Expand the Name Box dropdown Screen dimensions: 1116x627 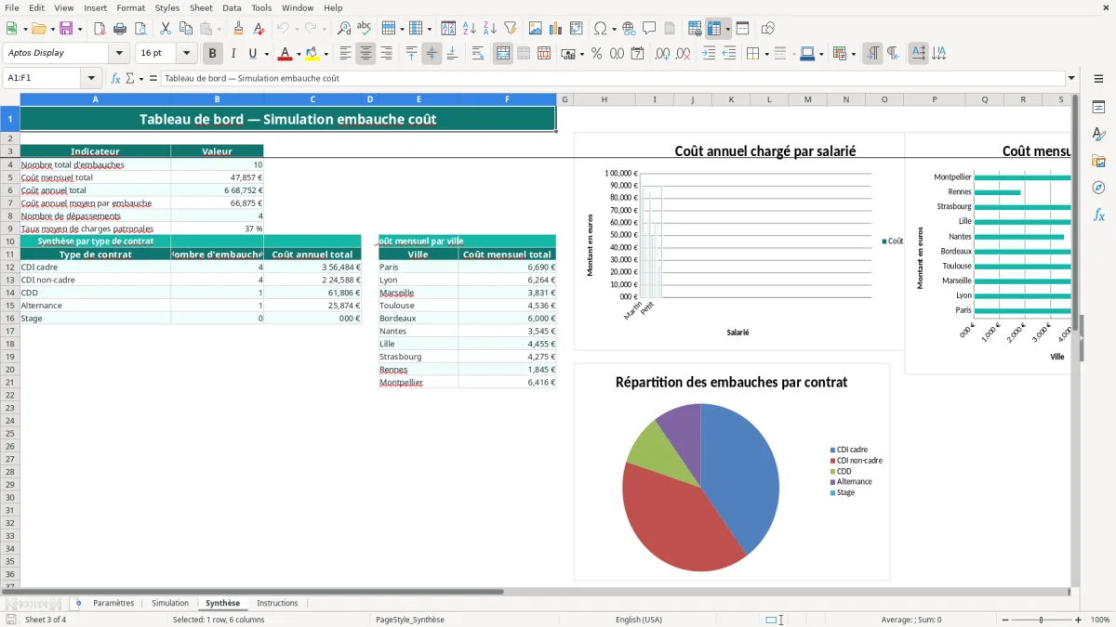tap(91, 78)
